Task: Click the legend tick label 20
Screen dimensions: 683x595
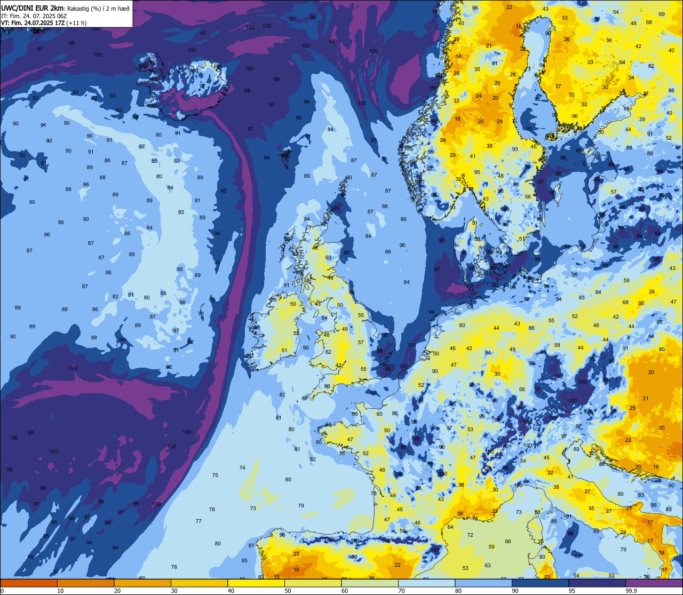Action: pos(117,591)
